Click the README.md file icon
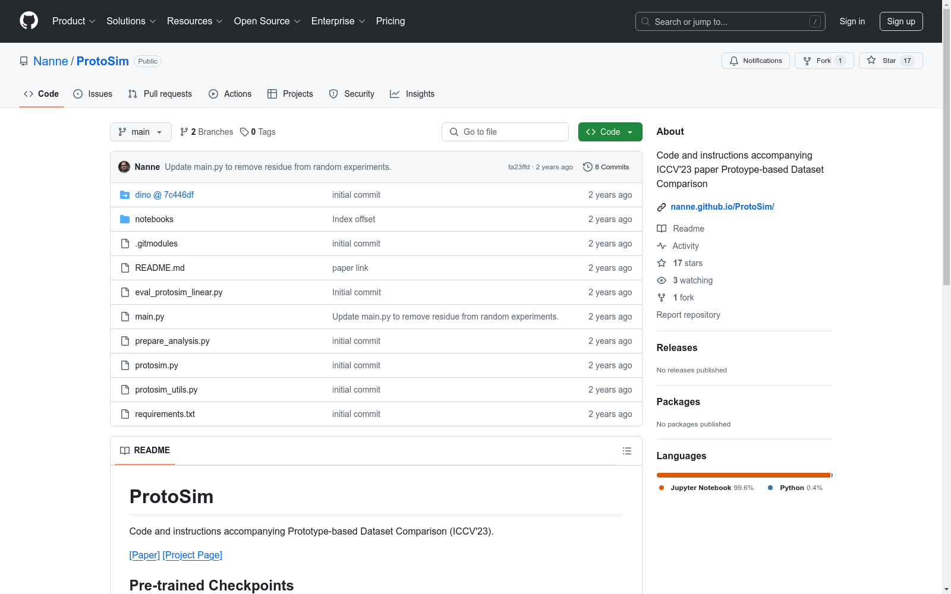951x594 pixels. click(125, 268)
